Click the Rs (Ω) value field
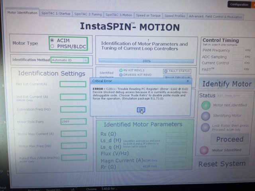Image resolution: width=255 pixels, height=191 pixels. coord(177,134)
